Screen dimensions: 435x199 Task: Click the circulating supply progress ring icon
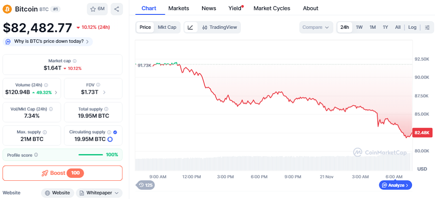(x=110, y=140)
